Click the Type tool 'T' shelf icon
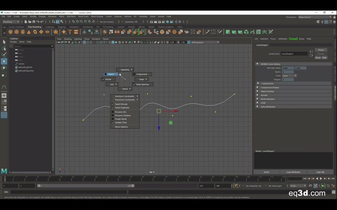Viewport: 337px width, 210px height. (70, 32)
